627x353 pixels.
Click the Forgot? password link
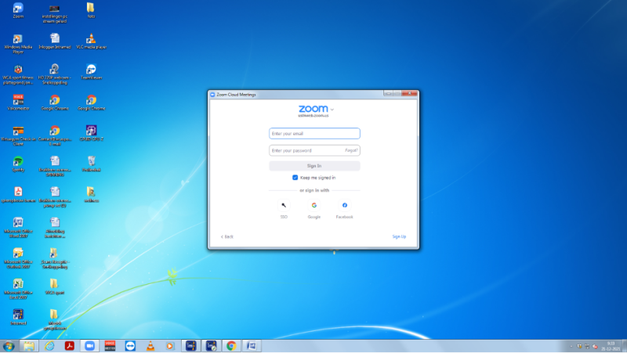click(x=351, y=149)
